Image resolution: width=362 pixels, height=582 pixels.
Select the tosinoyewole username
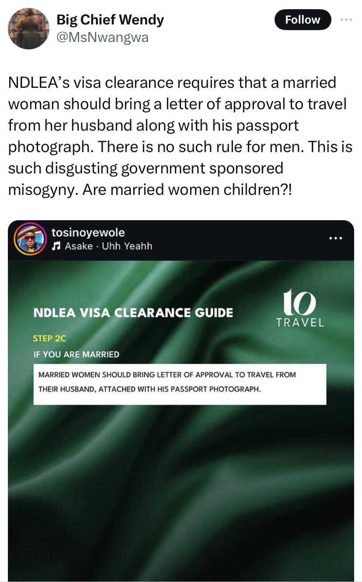click(88, 232)
